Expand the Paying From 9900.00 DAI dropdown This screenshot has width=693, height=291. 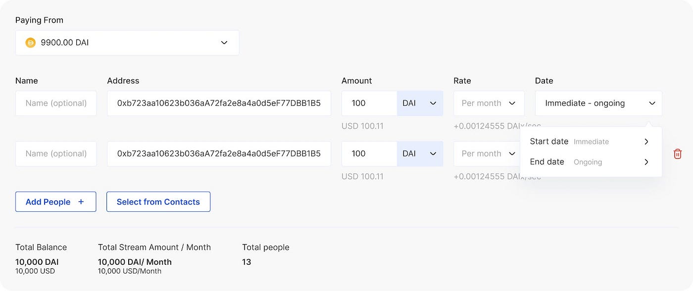pyautogui.click(x=224, y=43)
